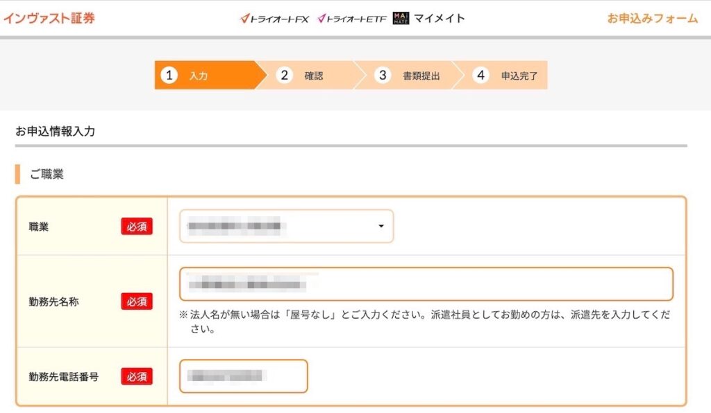The width and height of the screenshot is (711, 413).
Task: Click the dropdown chevron in the occupation field
Action: 380,227
